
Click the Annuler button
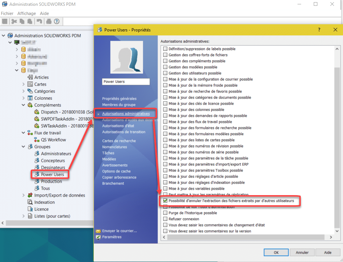pos(302,252)
